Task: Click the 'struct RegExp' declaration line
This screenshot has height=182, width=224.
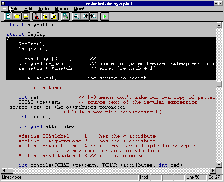Action: point(26,34)
